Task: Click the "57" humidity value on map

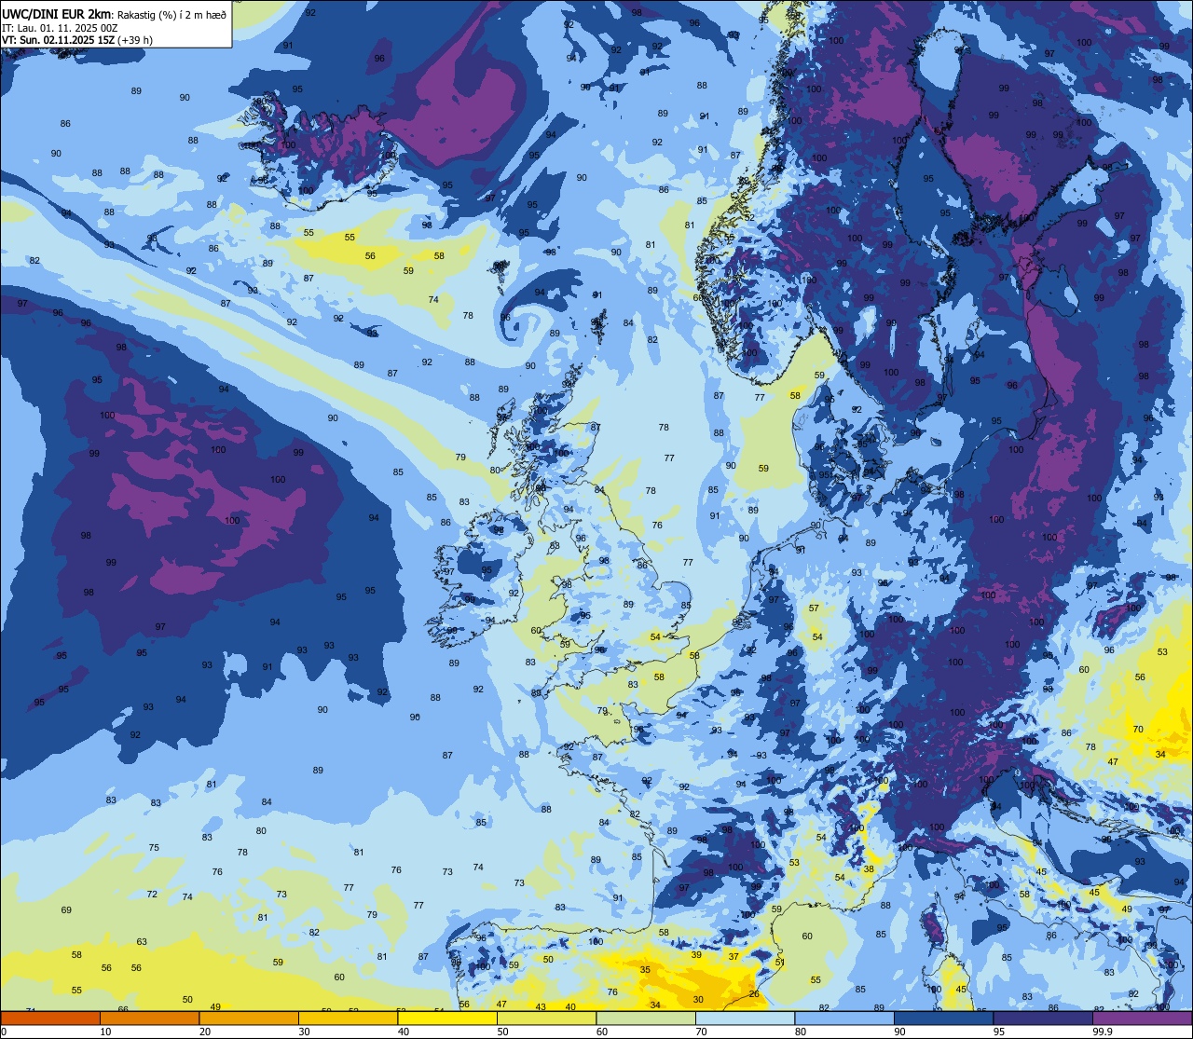Action: [814, 608]
